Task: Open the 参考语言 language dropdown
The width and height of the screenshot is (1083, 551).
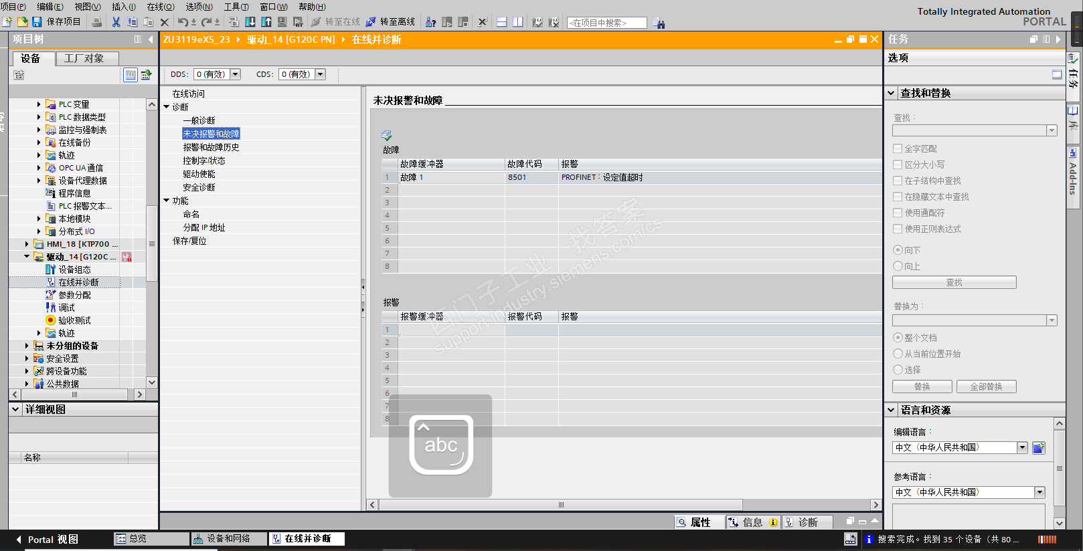Action: click(1039, 493)
